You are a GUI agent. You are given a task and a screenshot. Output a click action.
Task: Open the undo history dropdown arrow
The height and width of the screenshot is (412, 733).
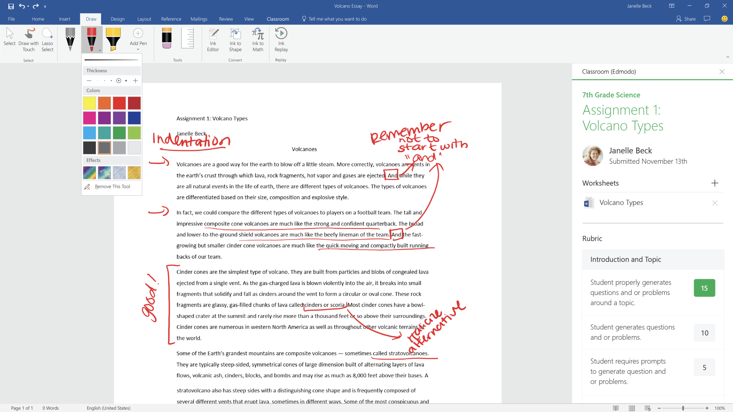[28, 6]
